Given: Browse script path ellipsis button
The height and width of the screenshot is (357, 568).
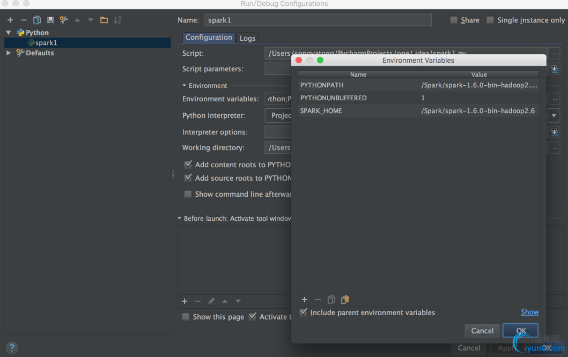Looking at the screenshot, I should point(554,53).
